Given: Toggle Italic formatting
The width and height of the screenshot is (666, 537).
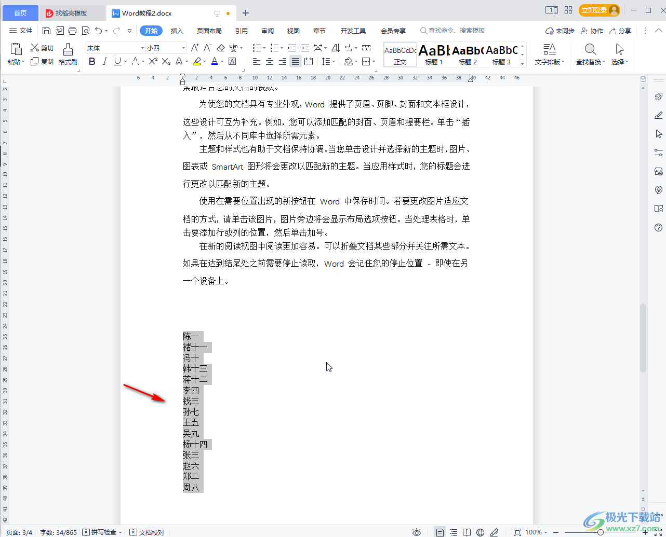Looking at the screenshot, I should coord(104,61).
